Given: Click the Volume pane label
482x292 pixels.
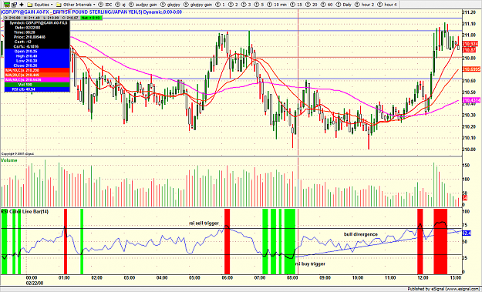Looking at the screenshot, I should tap(9, 160).
